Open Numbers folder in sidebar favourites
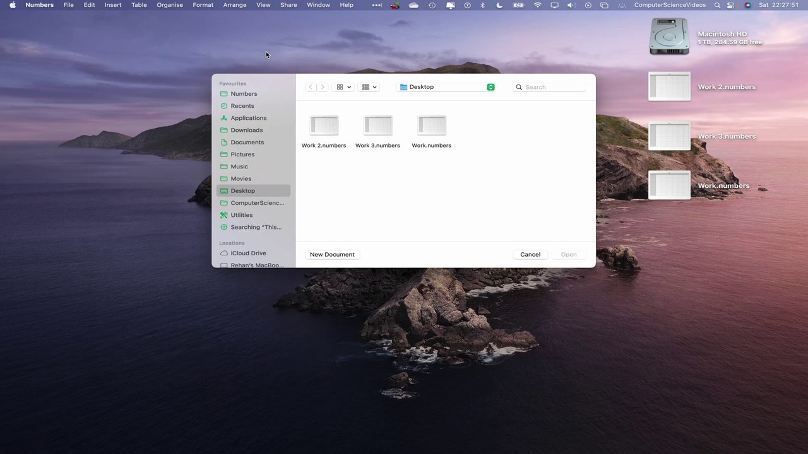The image size is (808, 454). pos(254,94)
